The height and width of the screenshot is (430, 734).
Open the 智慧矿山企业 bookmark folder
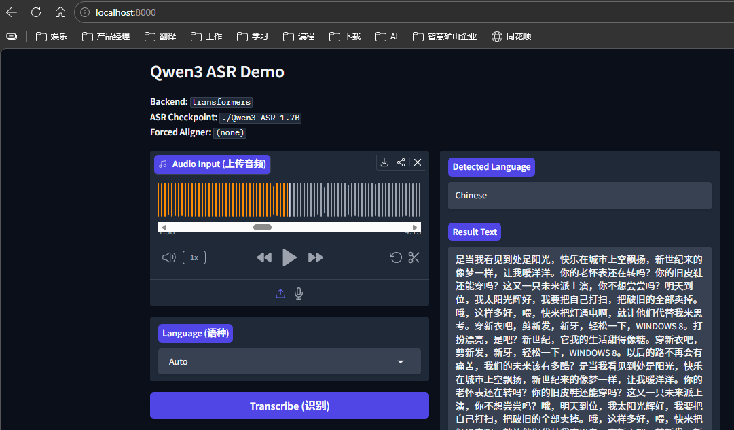(x=445, y=37)
